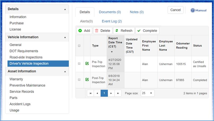This screenshot has width=214, height=121.
Task: Open the Page size dropdown
Action: coord(147,93)
